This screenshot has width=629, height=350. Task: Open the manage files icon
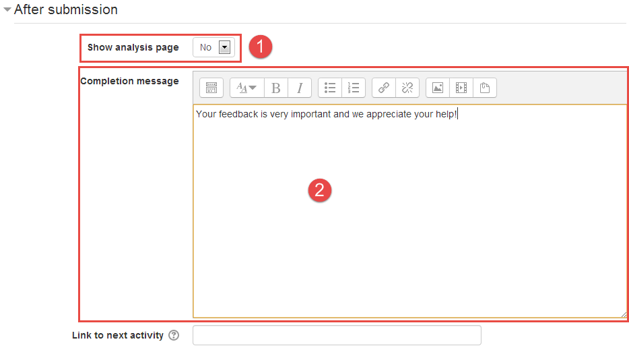pyautogui.click(x=485, y=88)
